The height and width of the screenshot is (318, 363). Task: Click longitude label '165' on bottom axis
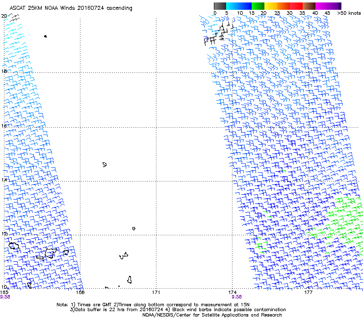pyautogui.click(x=4, y=293)
